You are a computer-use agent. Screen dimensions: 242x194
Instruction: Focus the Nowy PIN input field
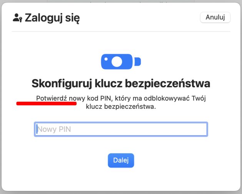pos(121,129)
